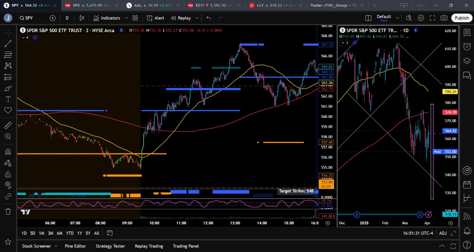Select the crosshair cursor tool
The height and width of the screenshot is (252, 474).
click(x=8, y=32)
